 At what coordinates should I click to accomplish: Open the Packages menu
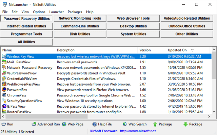point(75,12)
